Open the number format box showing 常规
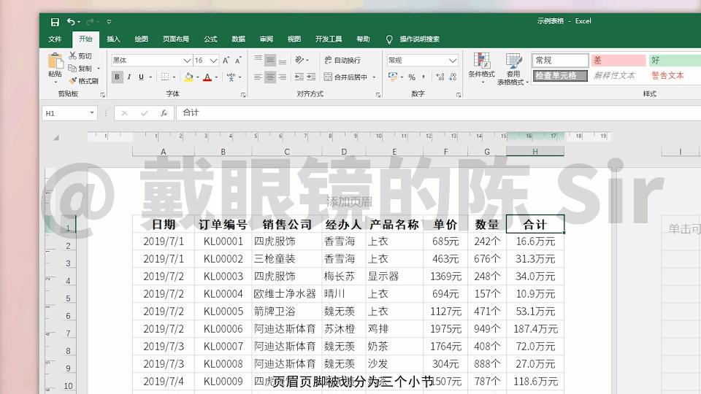 click(x=423, y=60)
